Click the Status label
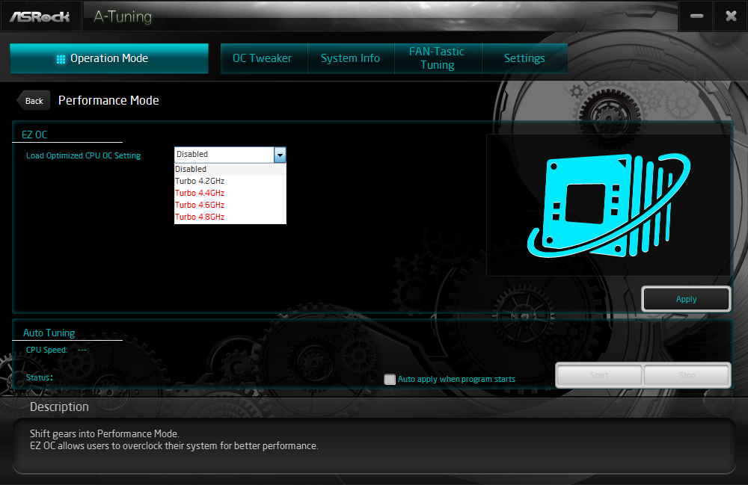 click(39, 377)
